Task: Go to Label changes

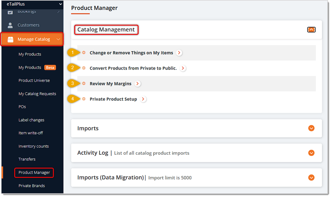Action: [32, 120]
